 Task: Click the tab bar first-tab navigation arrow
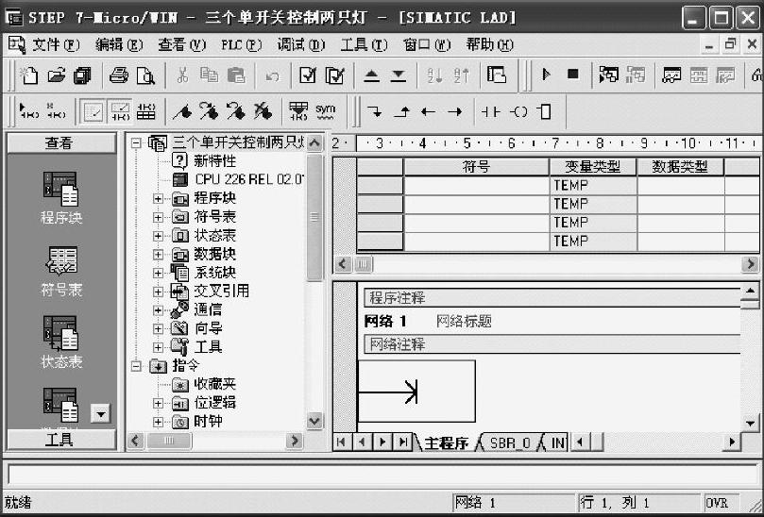341,442
